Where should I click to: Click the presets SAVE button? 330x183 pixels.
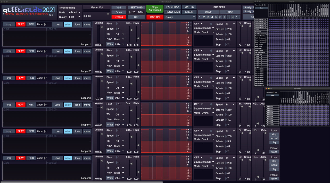click(208, 12)
